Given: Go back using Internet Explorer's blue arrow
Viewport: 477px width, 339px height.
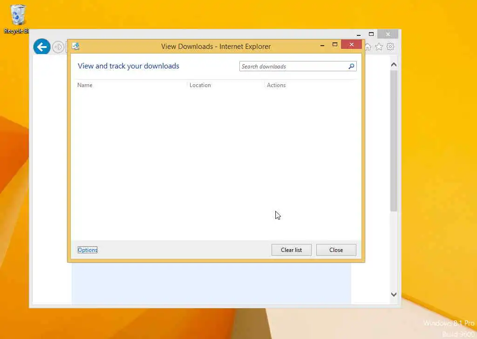Looking at the screenshot, I should coord(41,47).
